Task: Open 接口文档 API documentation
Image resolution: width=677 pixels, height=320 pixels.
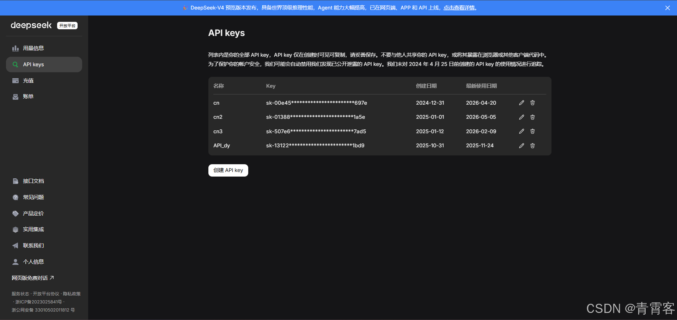Action: [x=44, y=181]
